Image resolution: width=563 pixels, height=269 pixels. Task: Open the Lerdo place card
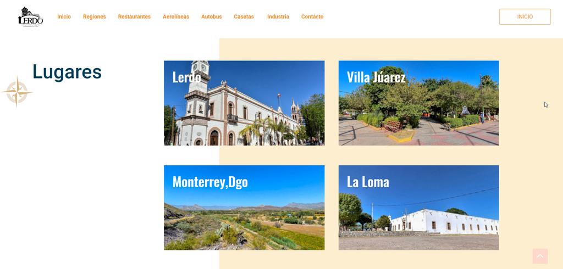(x=244, y=103)
